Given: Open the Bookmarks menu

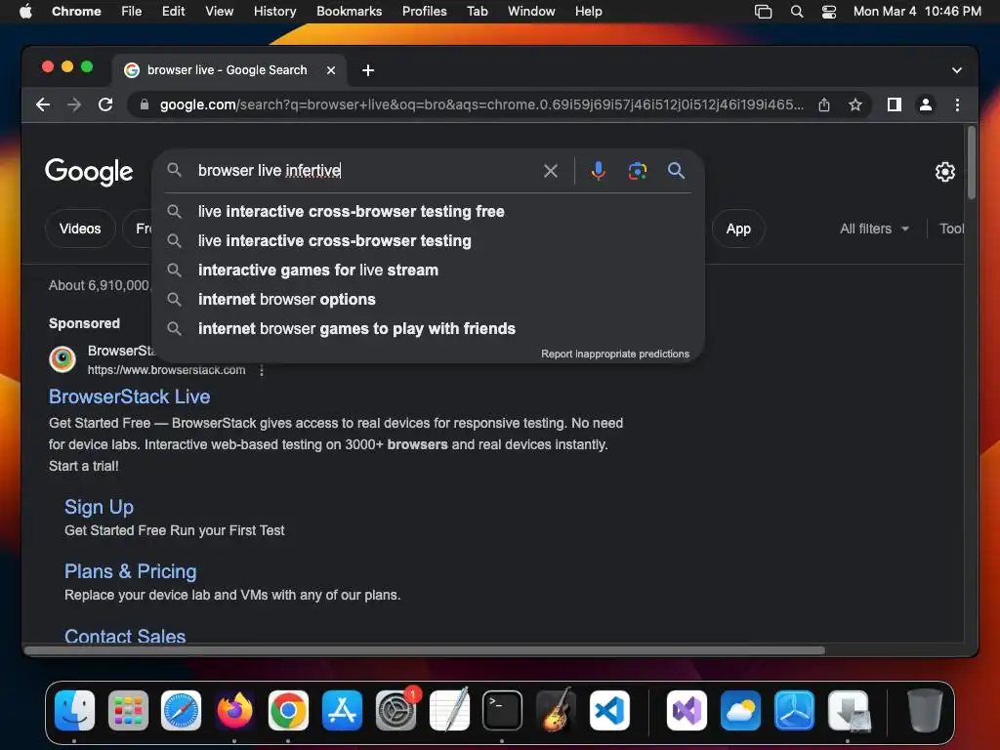Looking at the screenshot, I should click(x=349, y=12).
